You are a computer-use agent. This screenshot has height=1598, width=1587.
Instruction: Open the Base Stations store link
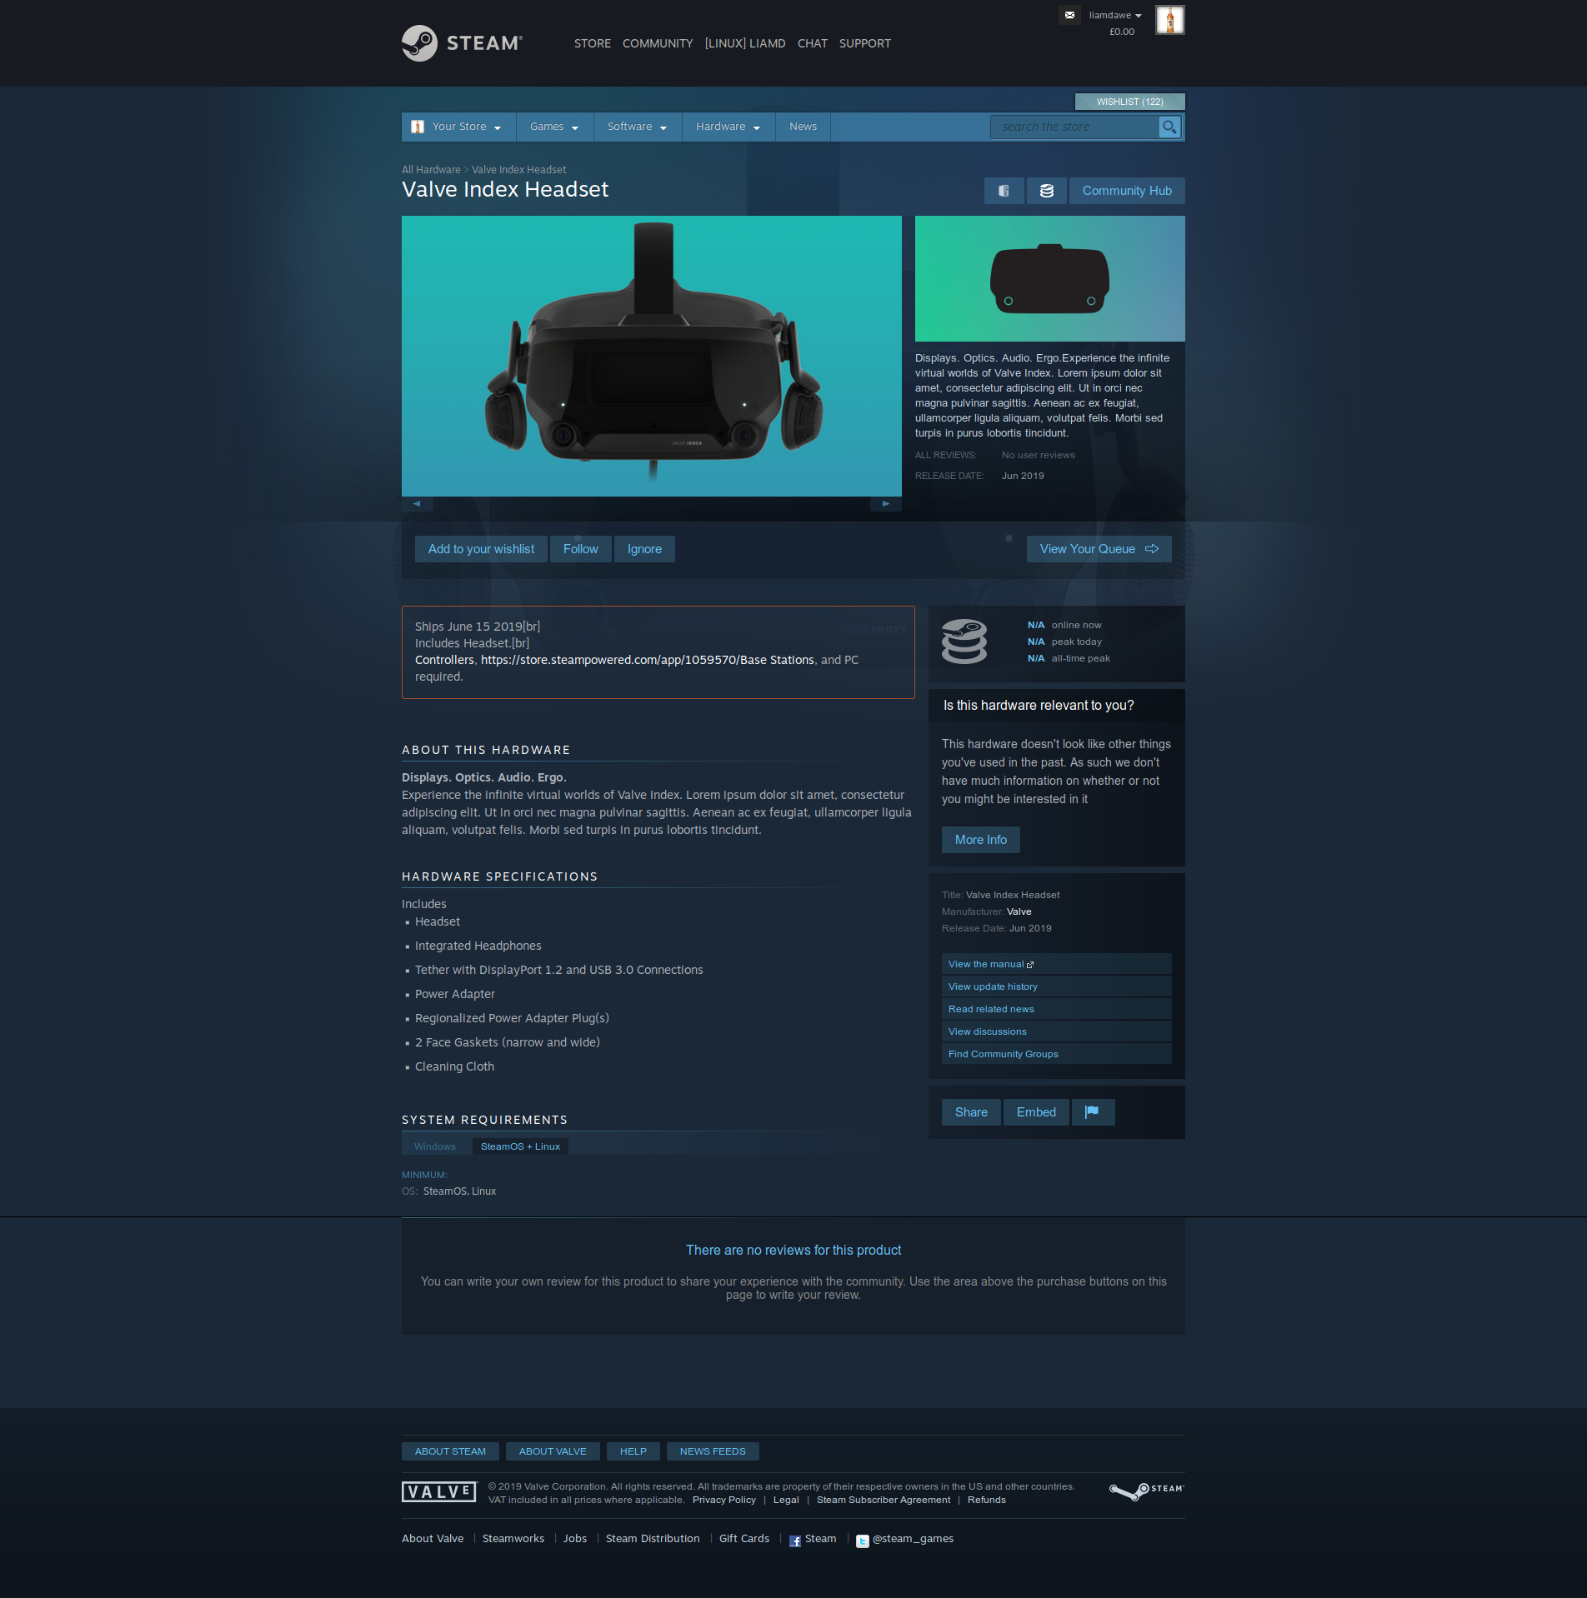(648, 660)
